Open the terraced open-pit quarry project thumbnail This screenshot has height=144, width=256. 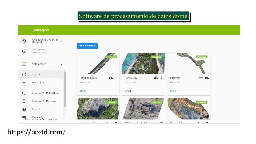pos(189,109)
